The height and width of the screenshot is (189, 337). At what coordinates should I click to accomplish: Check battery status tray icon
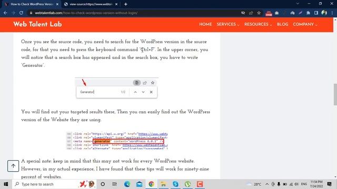point(285,184)
